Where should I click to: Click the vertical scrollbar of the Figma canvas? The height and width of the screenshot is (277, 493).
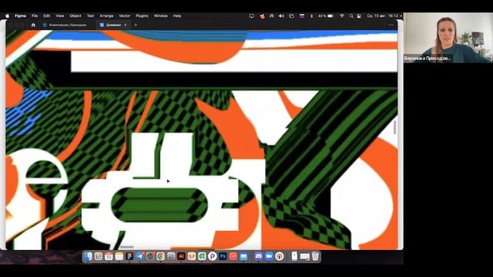pos(395,128)
